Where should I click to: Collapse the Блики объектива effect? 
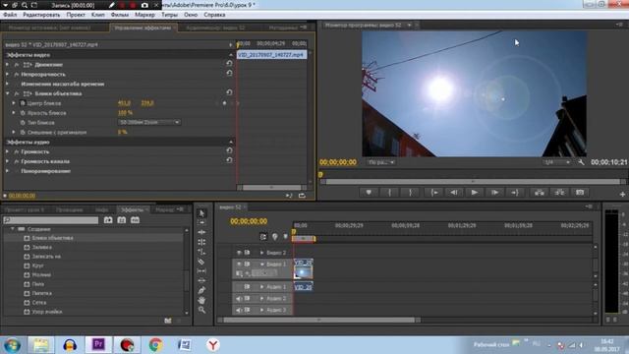coord(7,93)
